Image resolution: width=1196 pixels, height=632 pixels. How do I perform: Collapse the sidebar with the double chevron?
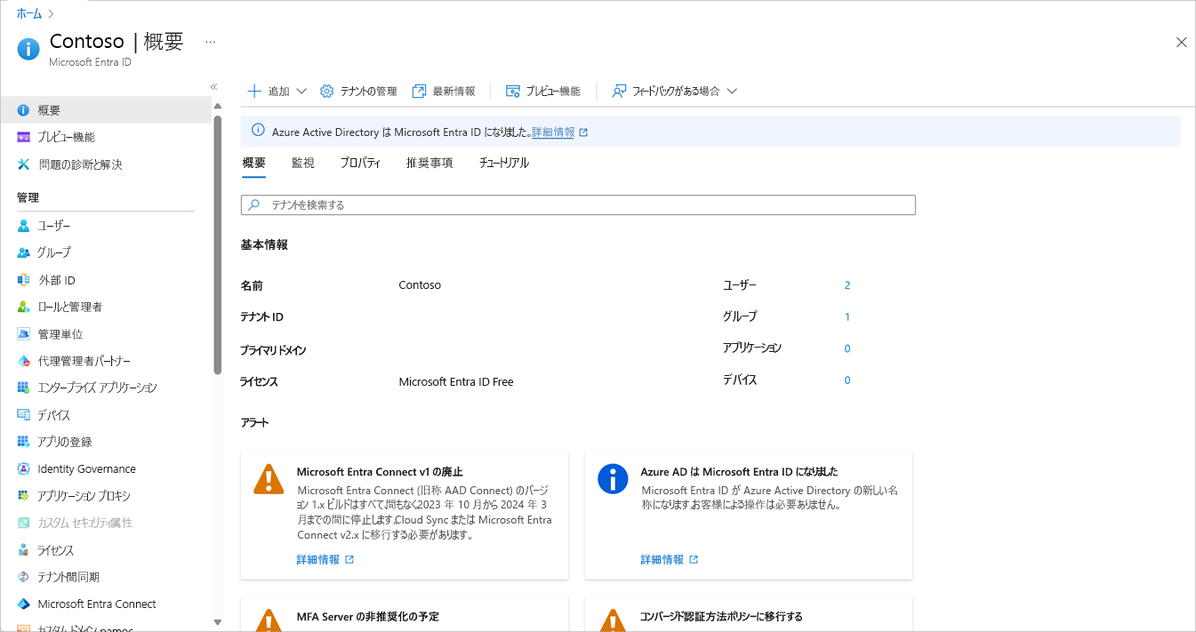tap(213, 86)
